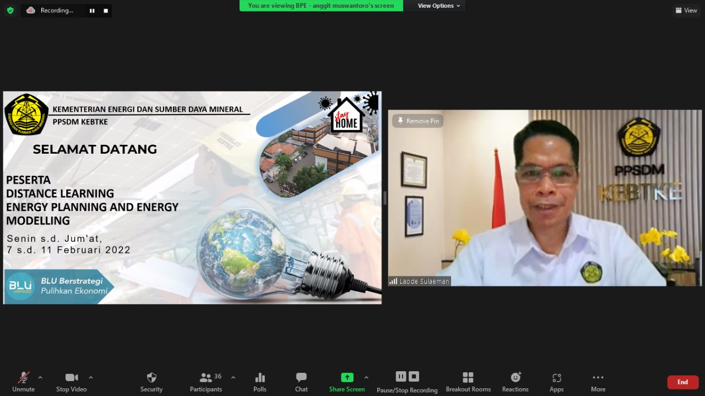The image size is (705, 396).
Task: Open the Apps panel
Action: 557,382
